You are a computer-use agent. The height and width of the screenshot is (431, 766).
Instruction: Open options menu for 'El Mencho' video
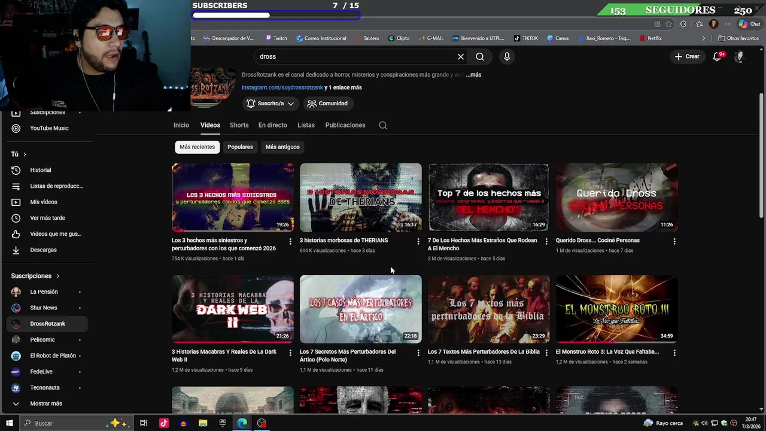(x=546, y=241)
